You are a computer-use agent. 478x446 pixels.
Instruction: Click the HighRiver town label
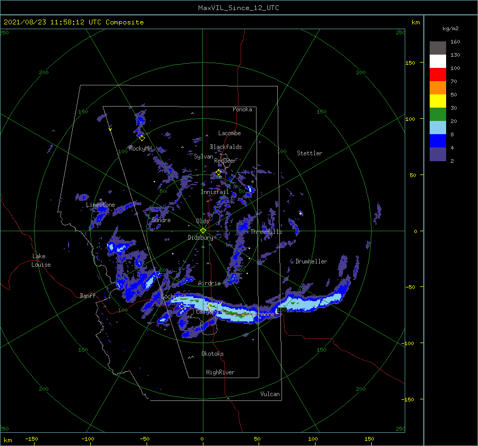[220, 372]
